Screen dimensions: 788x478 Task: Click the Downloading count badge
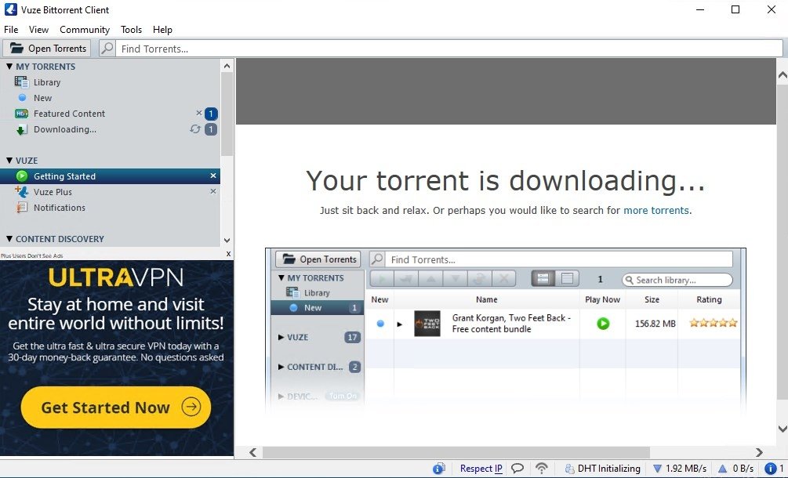click(x=211, y=129)
